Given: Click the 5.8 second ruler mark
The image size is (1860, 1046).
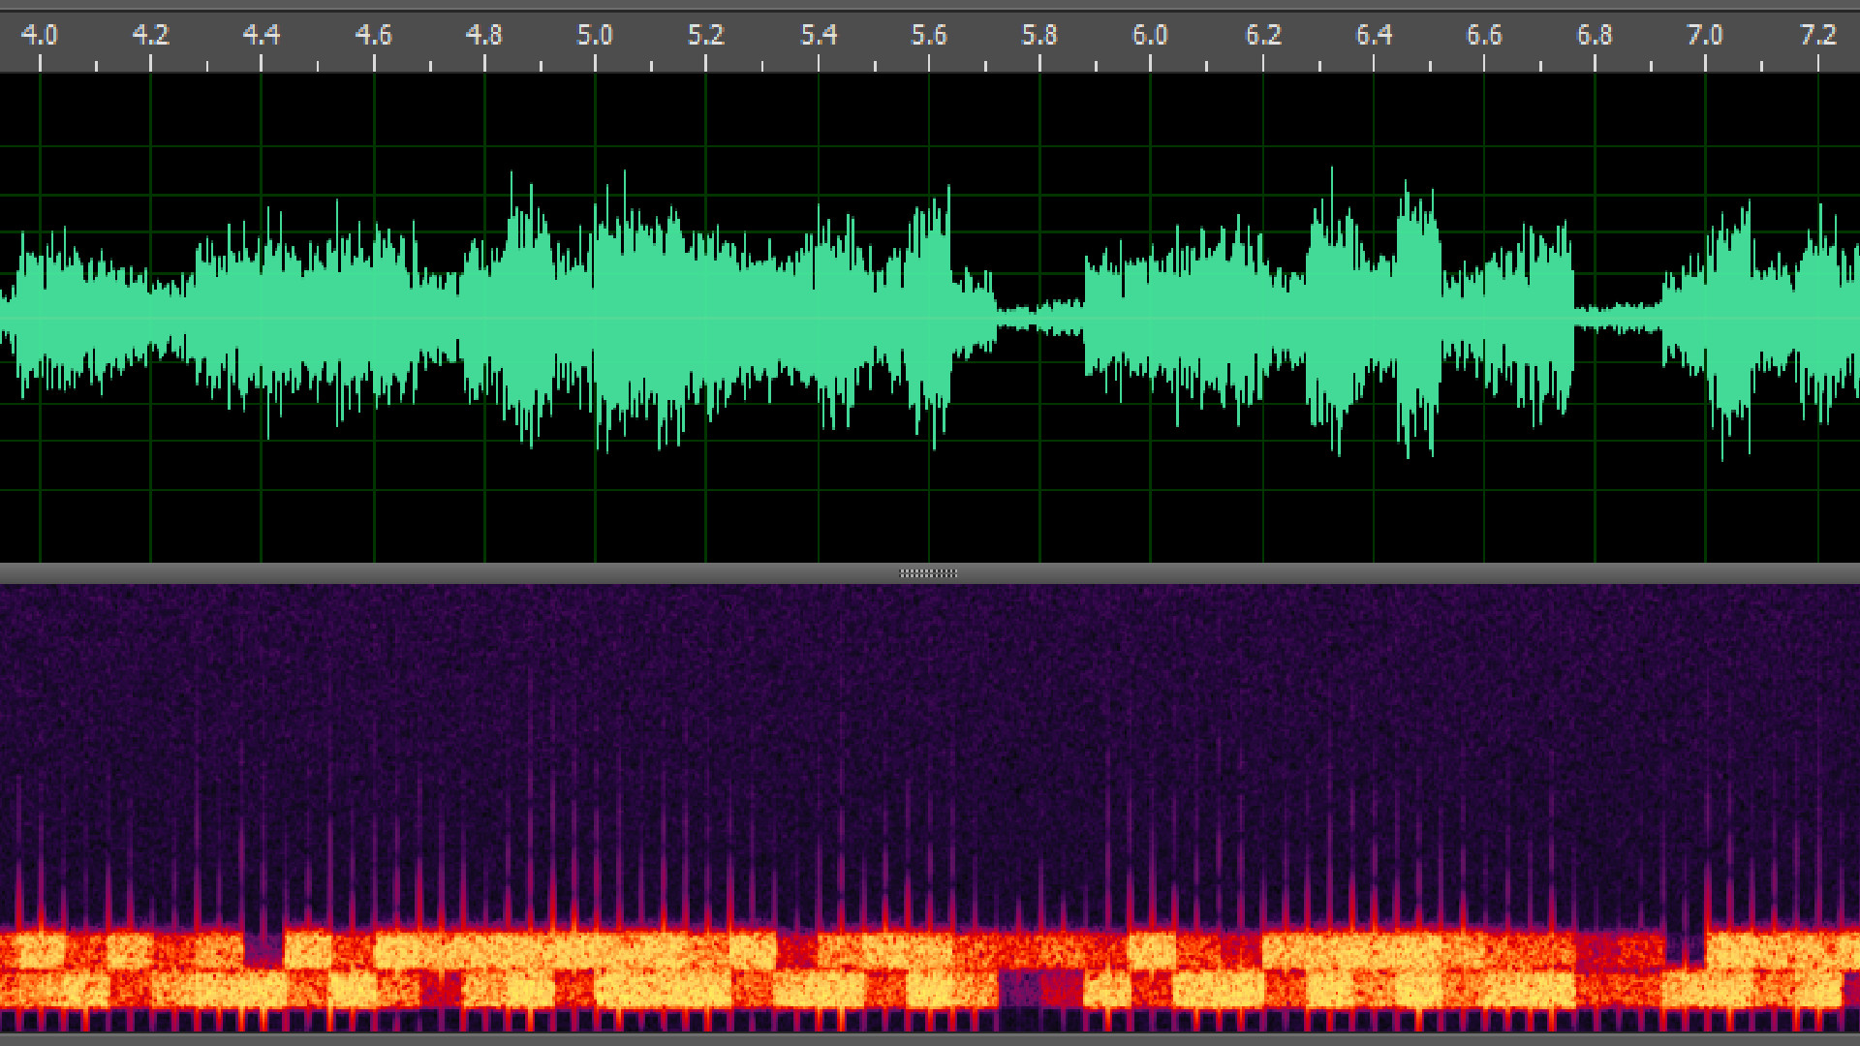Looking at the screenshot, I should tap(1039, 36).
